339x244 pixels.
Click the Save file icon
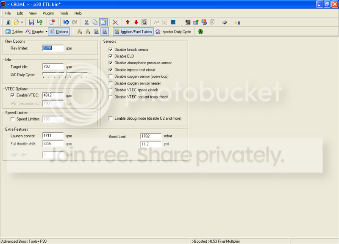point(31,22)
